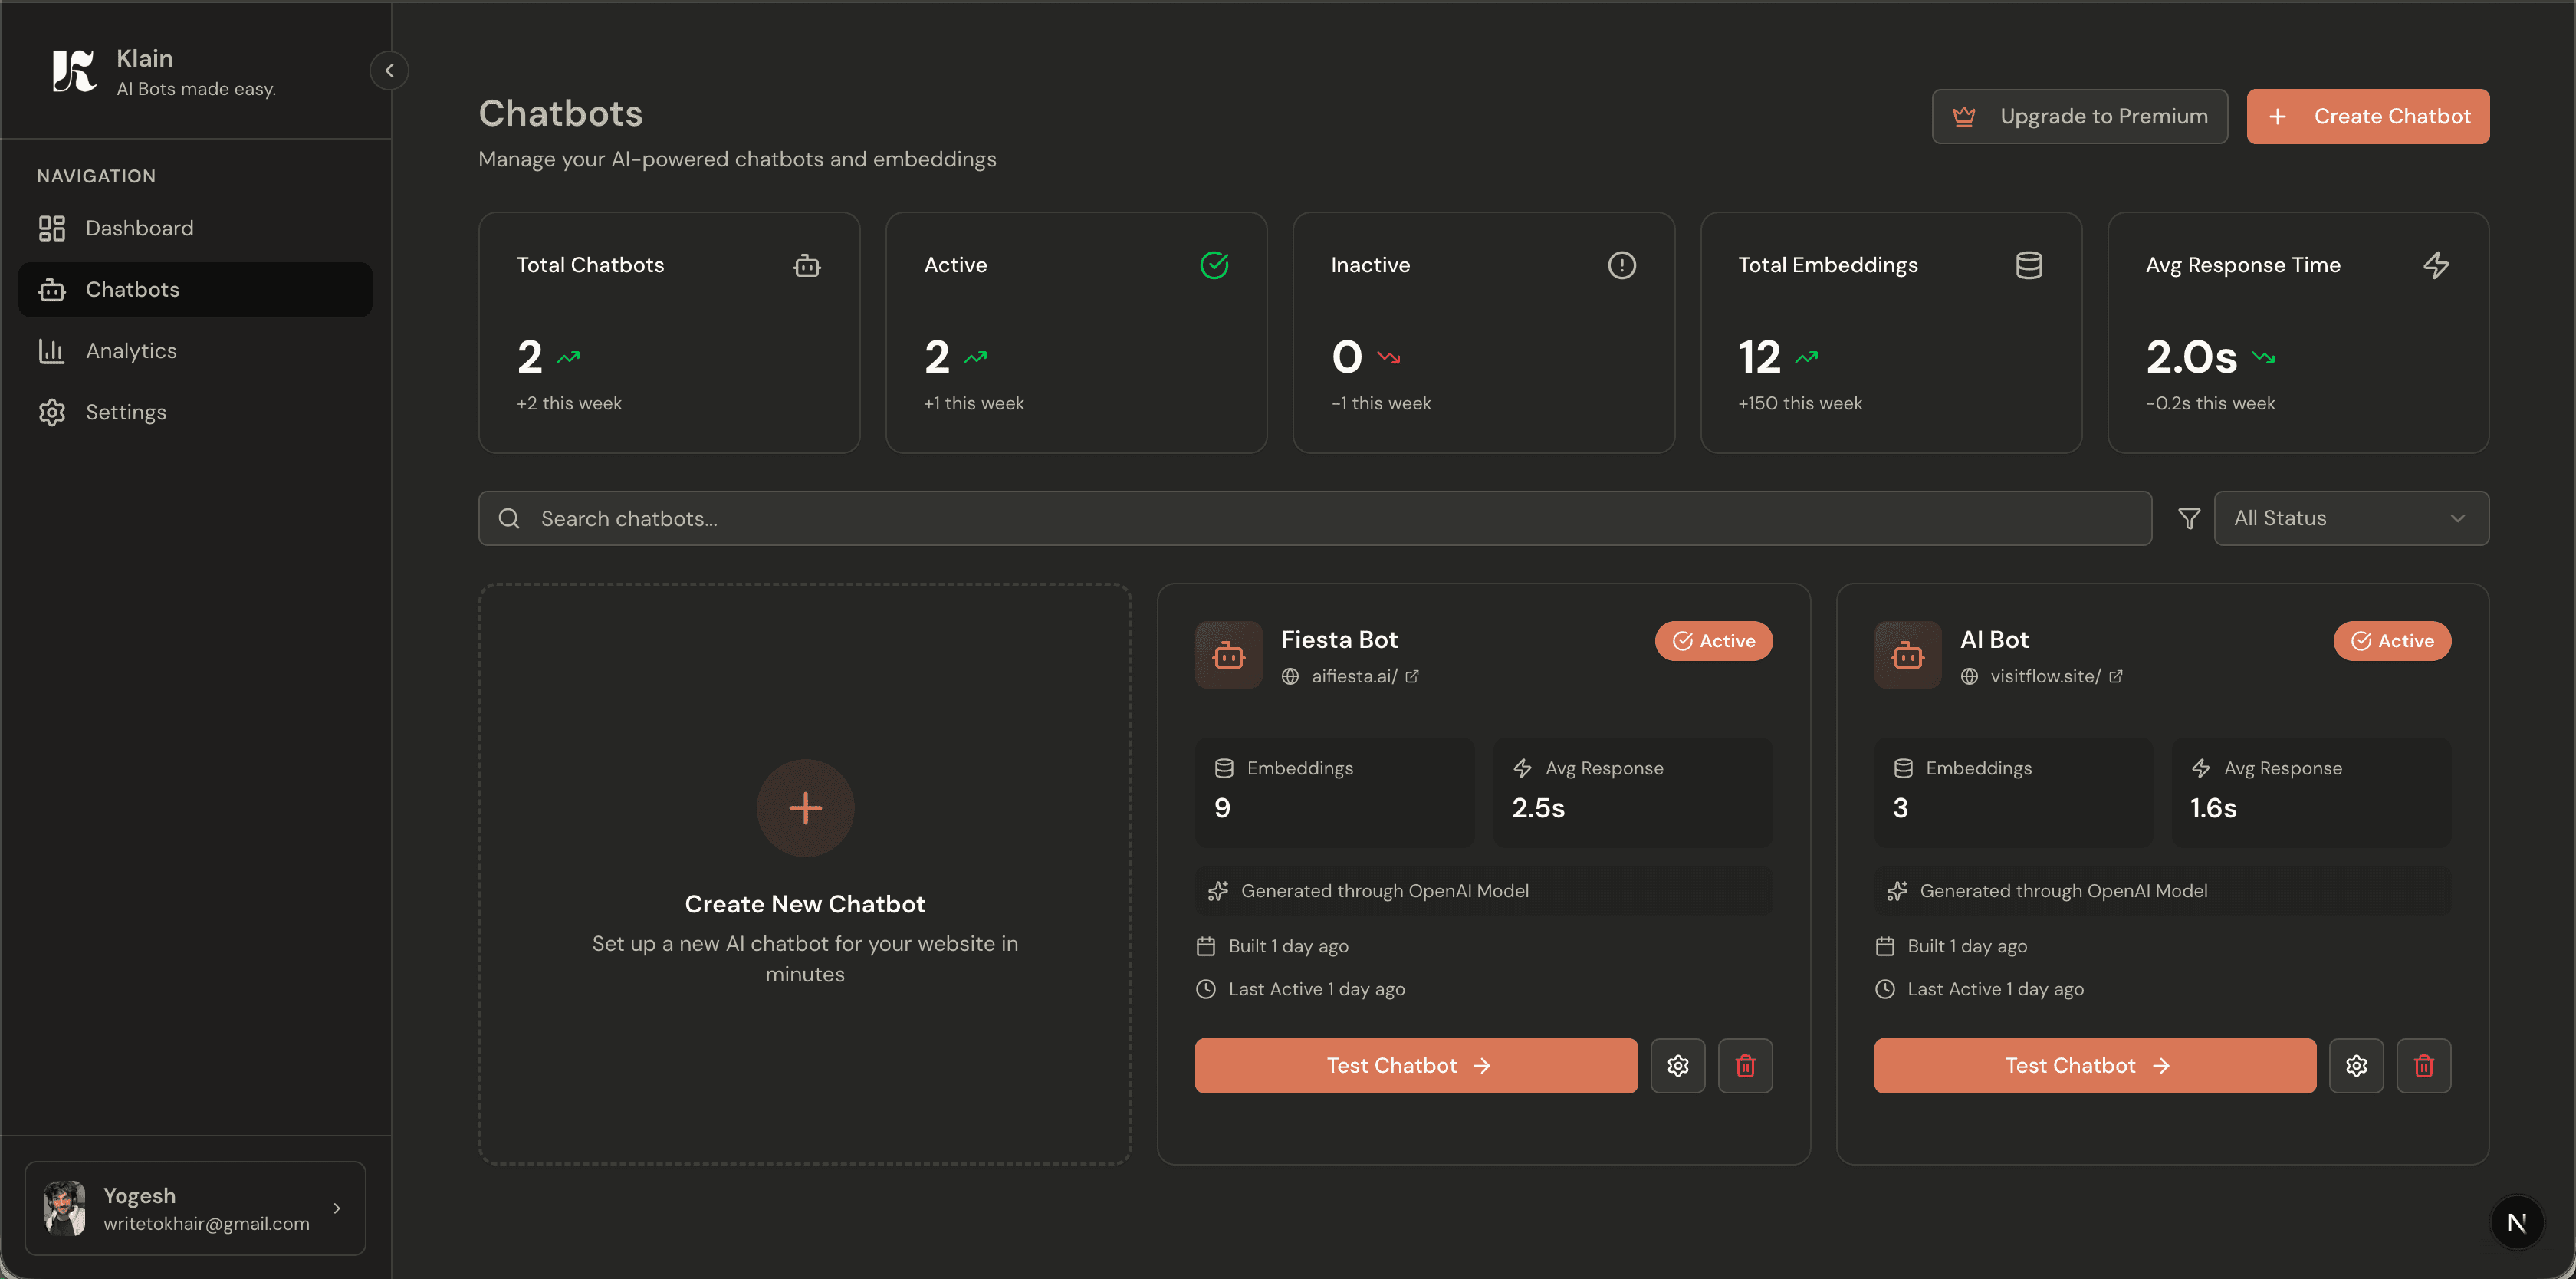Click the Settings gear icon in sidebar
This screenshot has height=1279, width=2576.
tap(52, 412)
